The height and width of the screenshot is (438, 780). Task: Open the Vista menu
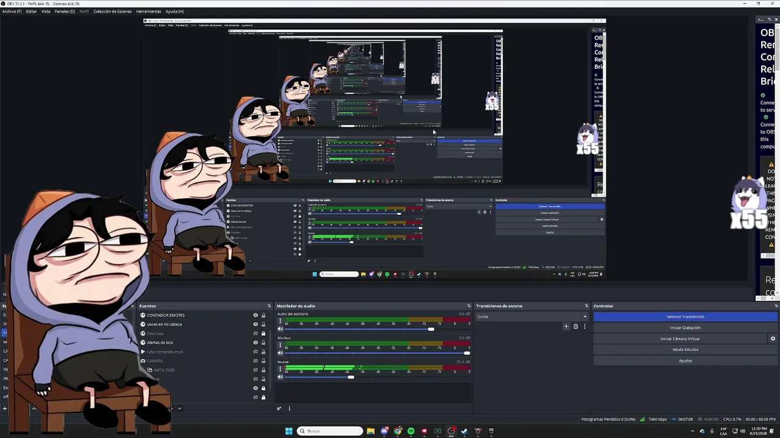tap(46, 12)
